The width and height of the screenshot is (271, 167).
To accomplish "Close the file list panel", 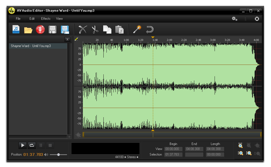I will [x=68, y=39].
